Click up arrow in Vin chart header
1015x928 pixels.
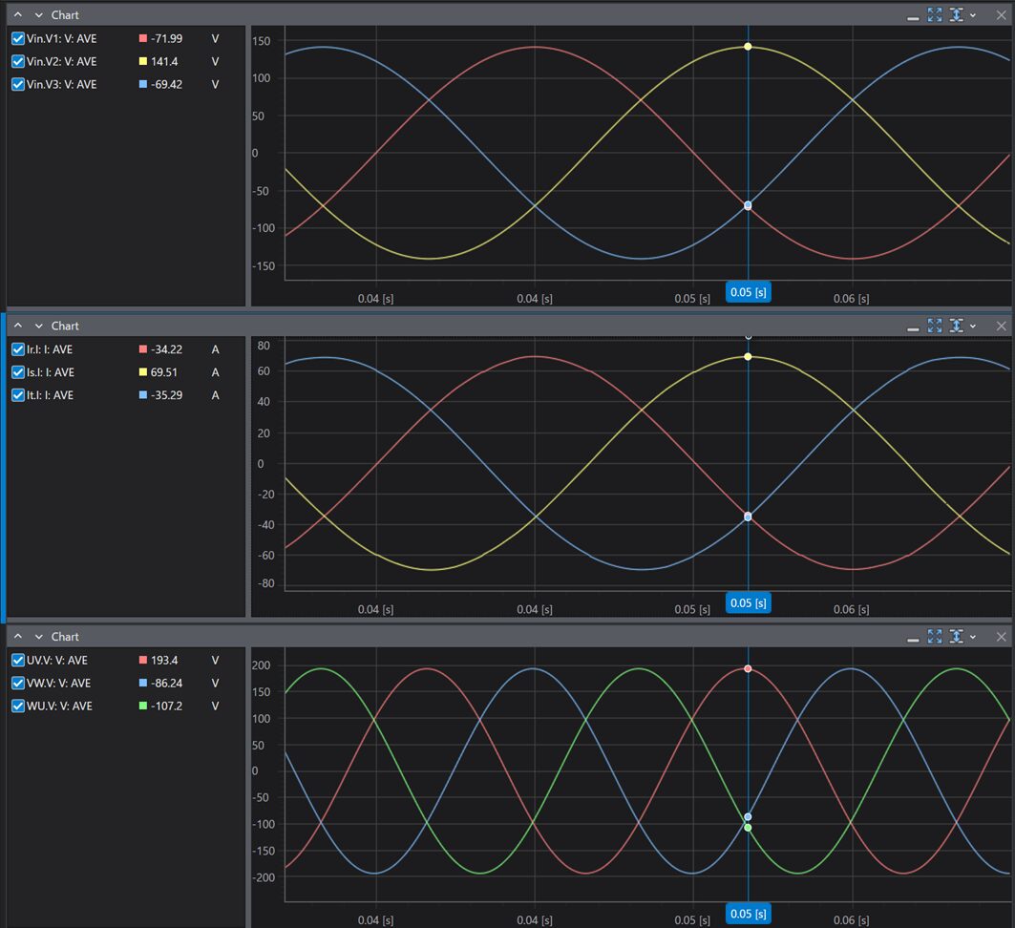click(x=17, y=15)
